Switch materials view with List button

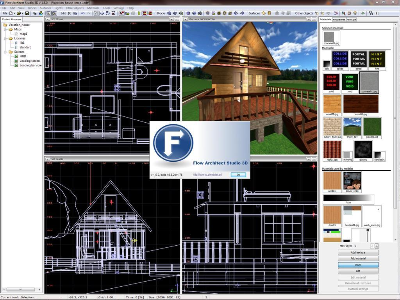pos(358,271)
